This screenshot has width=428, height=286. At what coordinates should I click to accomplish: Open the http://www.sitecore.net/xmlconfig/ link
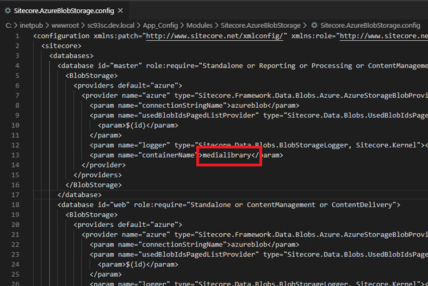pyautogui.click(x=215, y=36)
